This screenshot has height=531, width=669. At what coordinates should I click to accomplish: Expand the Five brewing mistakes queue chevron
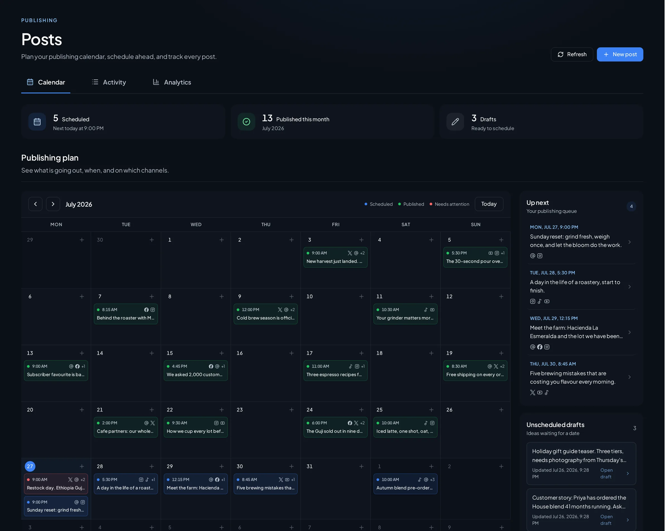[x=630, y=377]
